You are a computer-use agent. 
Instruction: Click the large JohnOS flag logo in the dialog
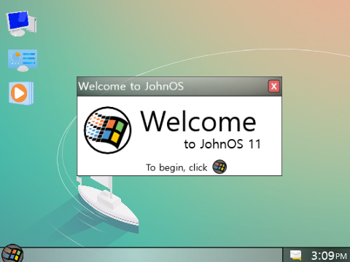(108, 130)
